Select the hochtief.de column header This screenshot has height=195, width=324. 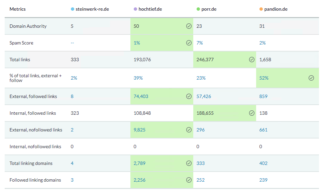point(150,9)
